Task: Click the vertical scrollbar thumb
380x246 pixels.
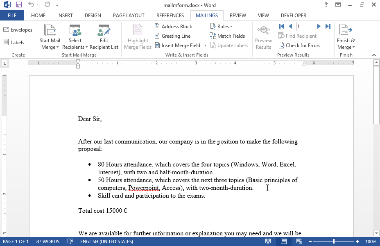Action: pos(376,96)
